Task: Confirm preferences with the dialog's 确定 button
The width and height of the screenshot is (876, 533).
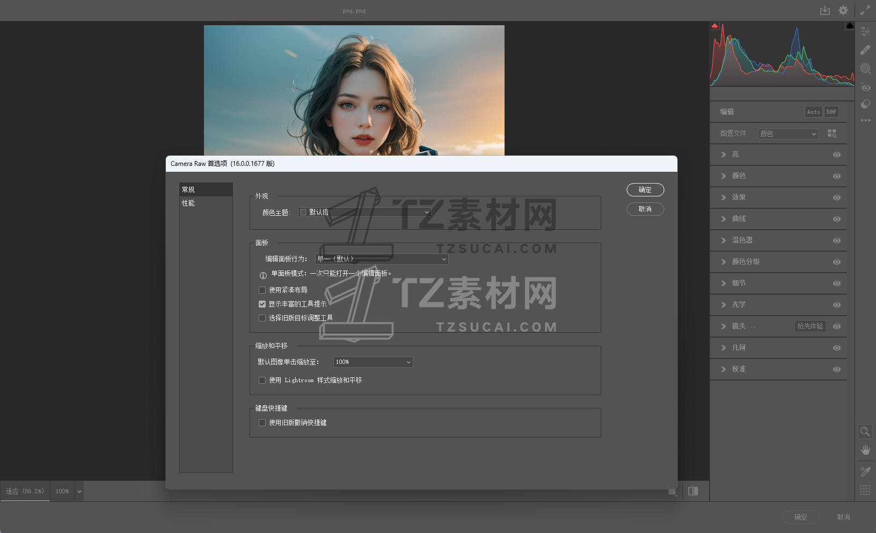Action: tap(645, 189)
